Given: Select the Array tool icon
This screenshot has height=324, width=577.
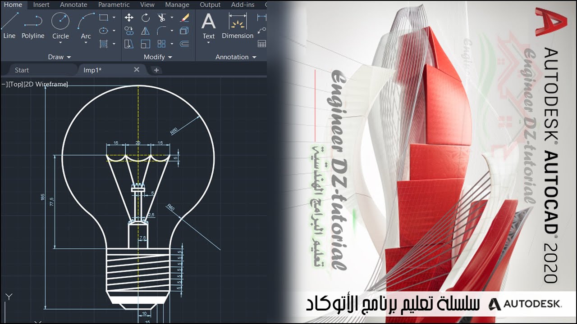Looking at the screenshot, I should click(161, 44).
